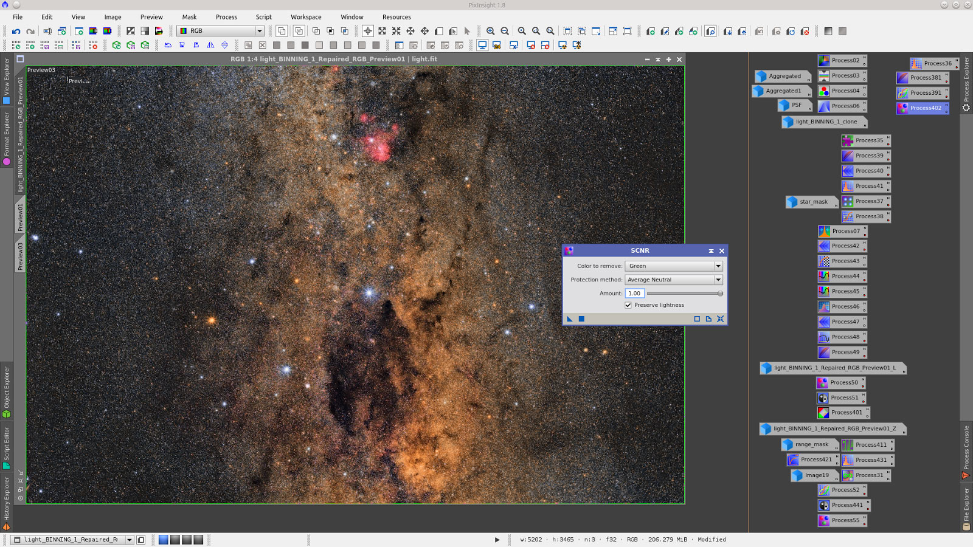
Task: Open the Workspace menu
Action: (x=306, y=17)
